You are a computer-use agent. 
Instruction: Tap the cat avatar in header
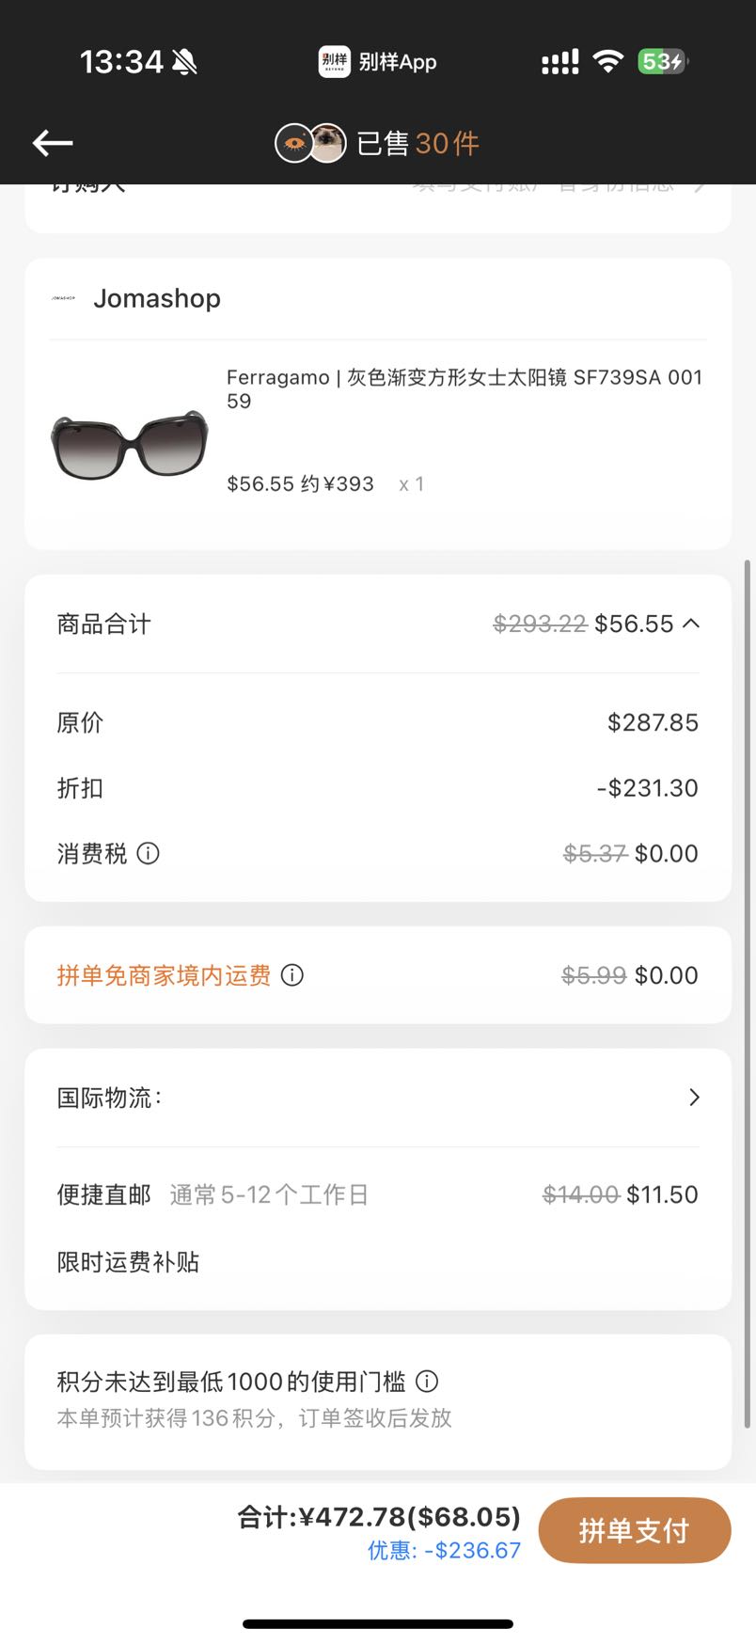(x=327, y=143)
